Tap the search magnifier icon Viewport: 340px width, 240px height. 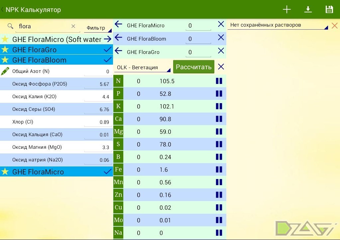click(x=10, y=26)
